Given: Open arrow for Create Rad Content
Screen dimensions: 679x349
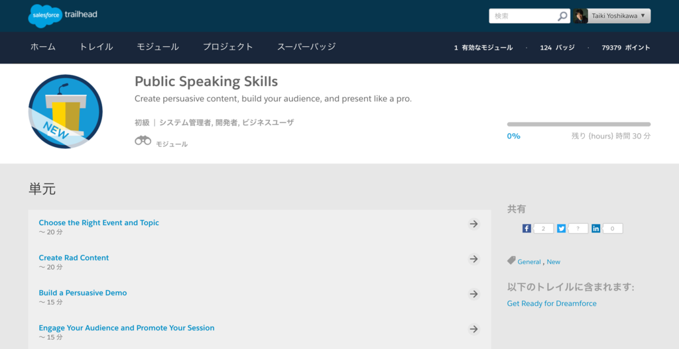Looking at the screenshot, I should tap(474, 259).
